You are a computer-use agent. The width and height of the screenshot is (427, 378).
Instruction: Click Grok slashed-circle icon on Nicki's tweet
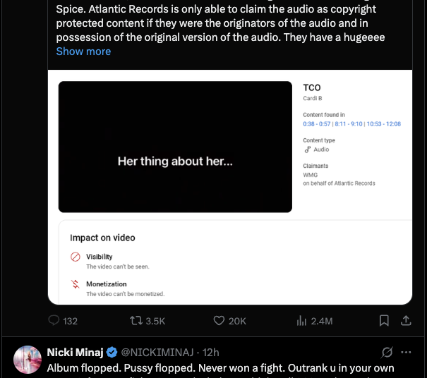point(386,352)
